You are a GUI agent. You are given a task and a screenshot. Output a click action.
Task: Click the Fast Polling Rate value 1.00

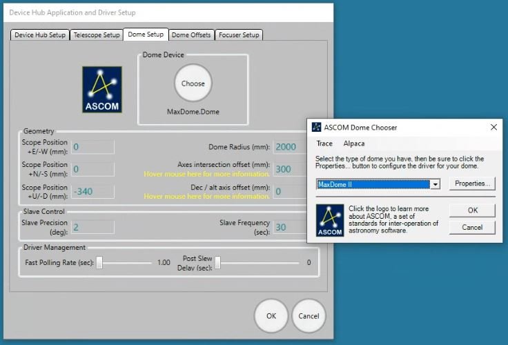[x=164, y=262]
